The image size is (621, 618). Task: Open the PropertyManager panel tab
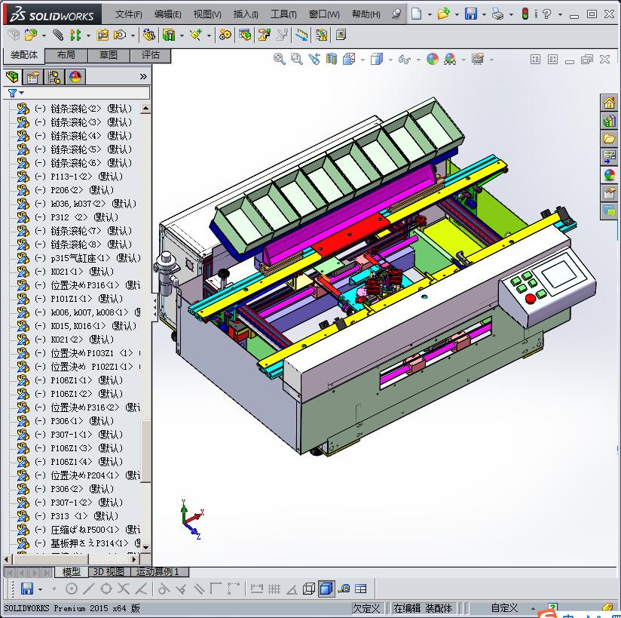33,77
